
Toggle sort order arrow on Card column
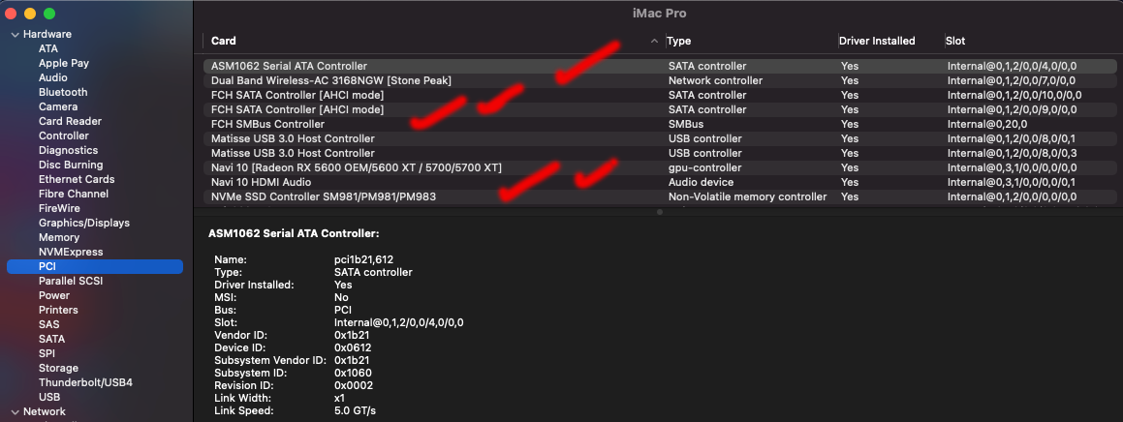(654, 41)
